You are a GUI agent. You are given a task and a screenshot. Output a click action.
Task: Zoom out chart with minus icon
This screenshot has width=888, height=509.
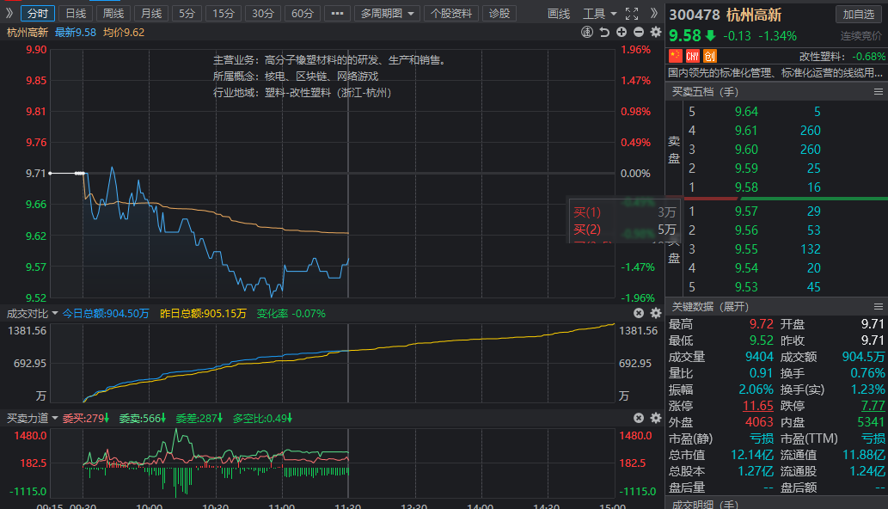639,32
